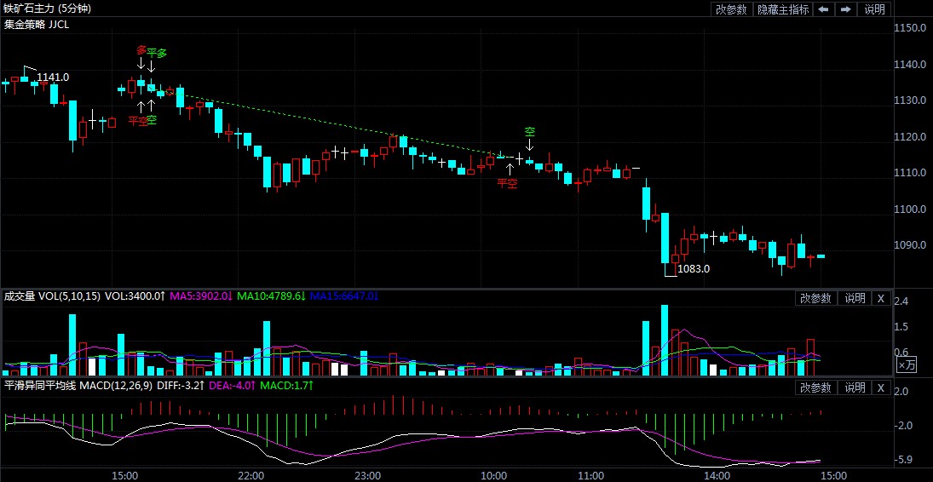
Task: Click the green 空 marker near 10:00
Action: [x=530, y=131]
